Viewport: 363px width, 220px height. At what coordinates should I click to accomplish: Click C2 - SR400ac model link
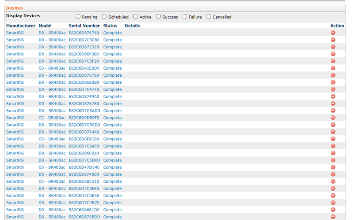(x=52, y=118)
